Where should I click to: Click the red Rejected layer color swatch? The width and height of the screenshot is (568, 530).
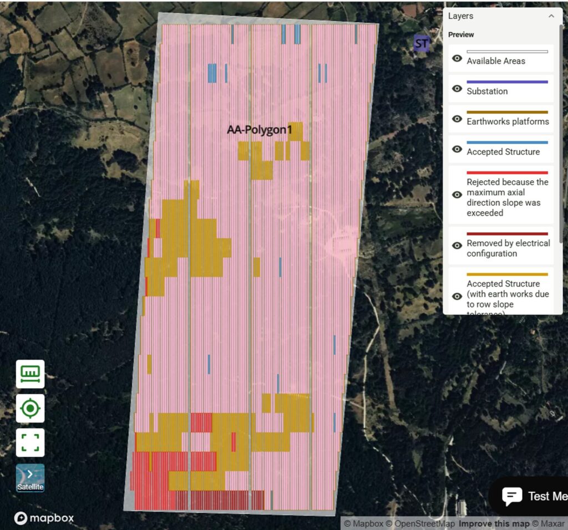507,173
